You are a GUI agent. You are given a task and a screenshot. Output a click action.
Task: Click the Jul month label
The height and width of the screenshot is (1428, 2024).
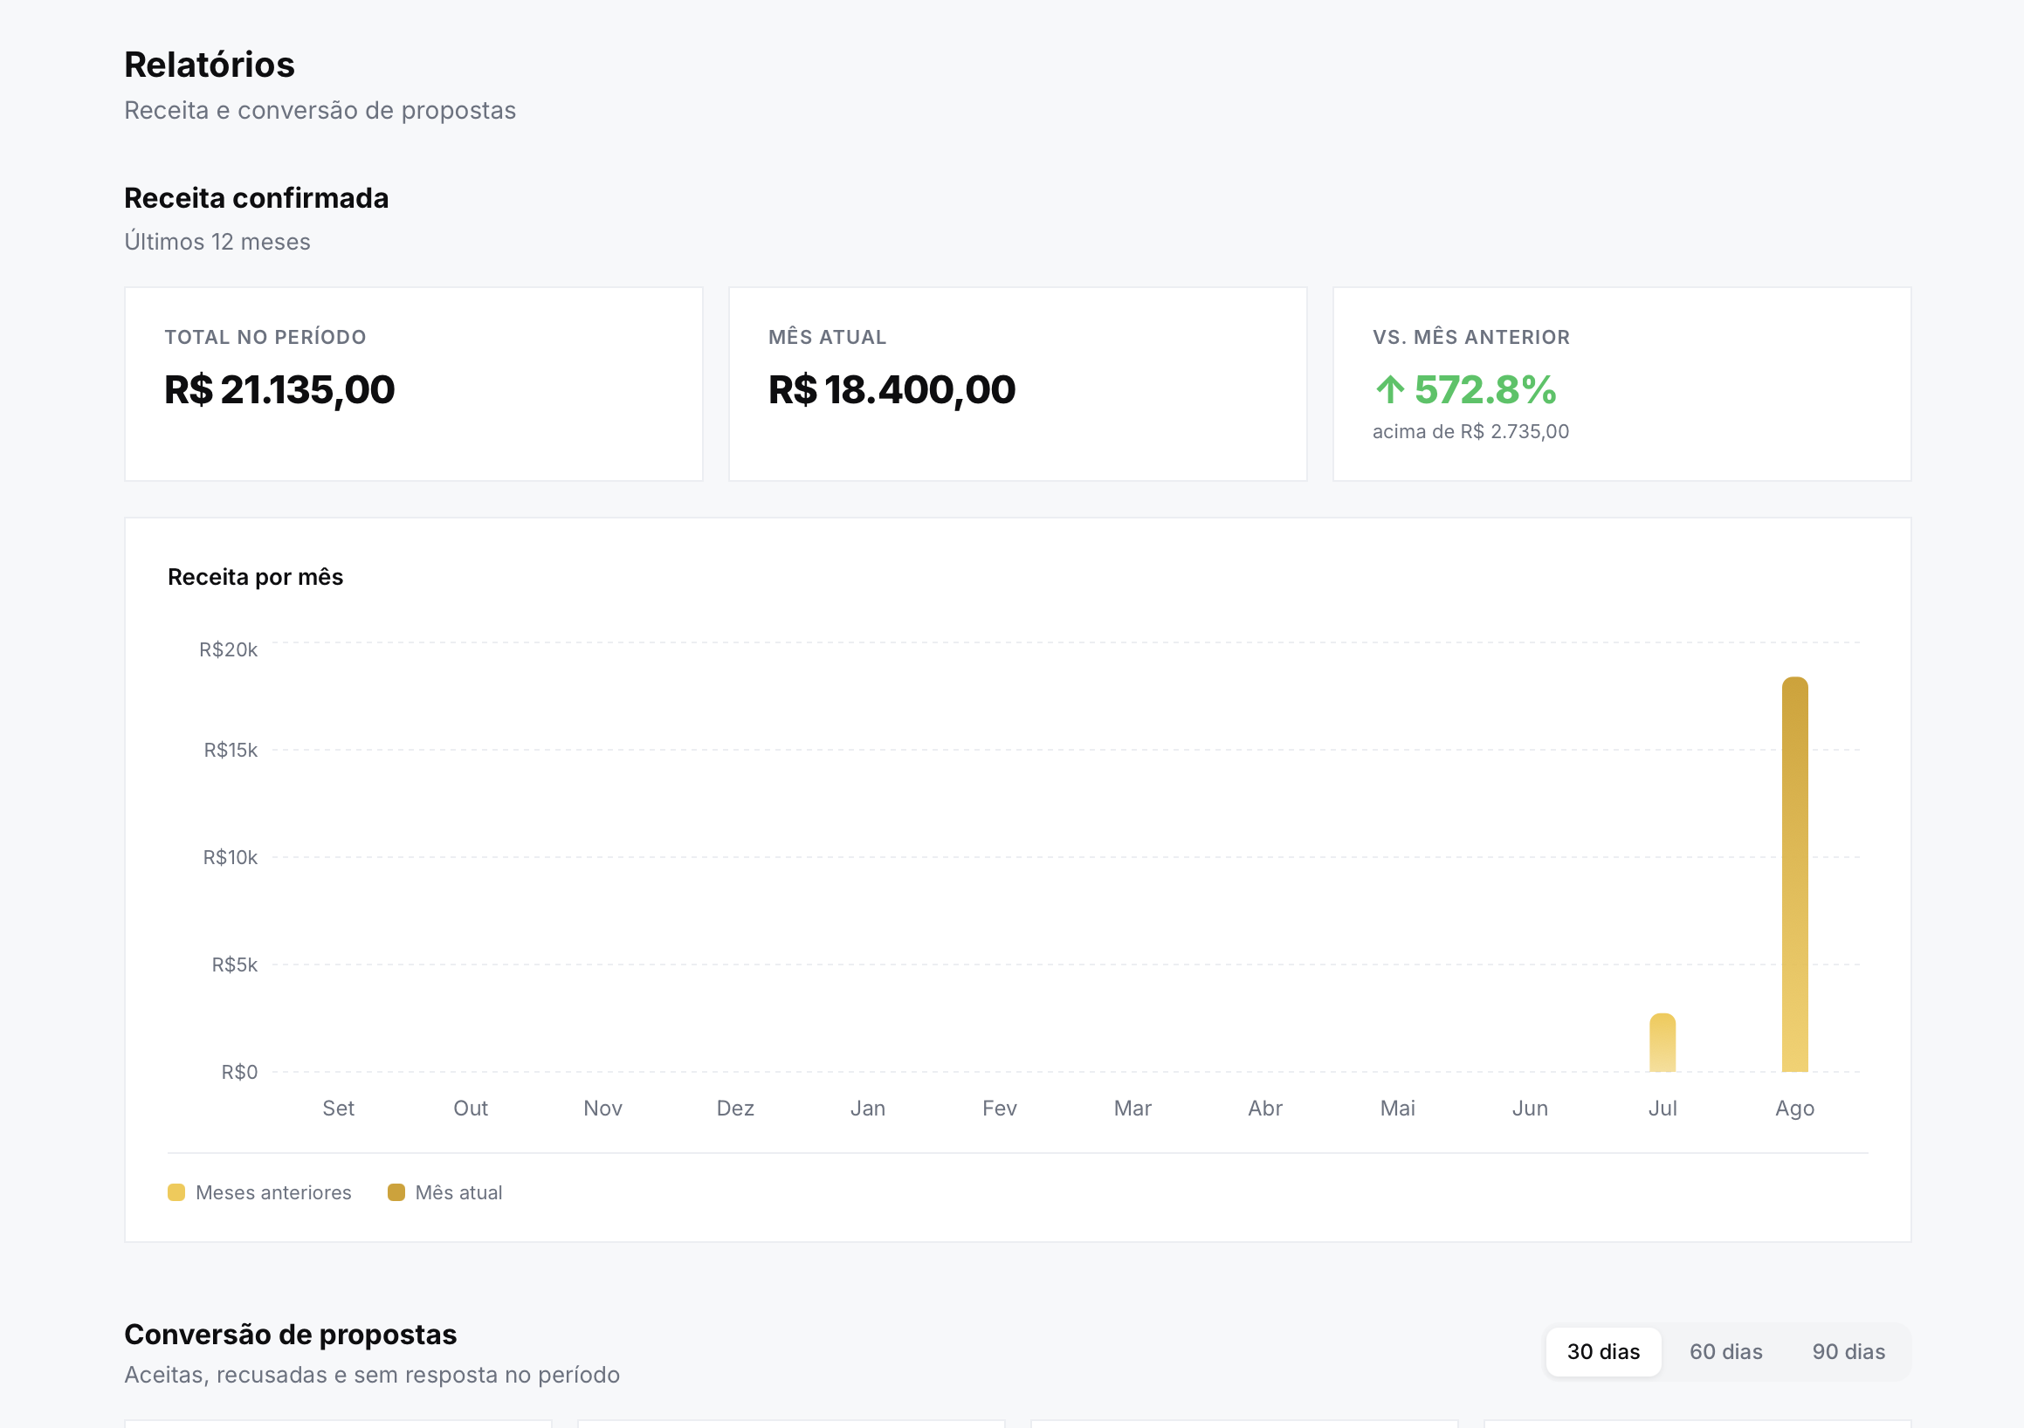point(1663,1109)
